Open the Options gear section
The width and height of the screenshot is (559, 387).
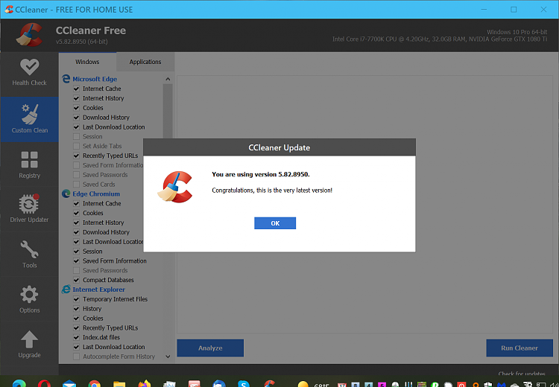tap(29, 299)
